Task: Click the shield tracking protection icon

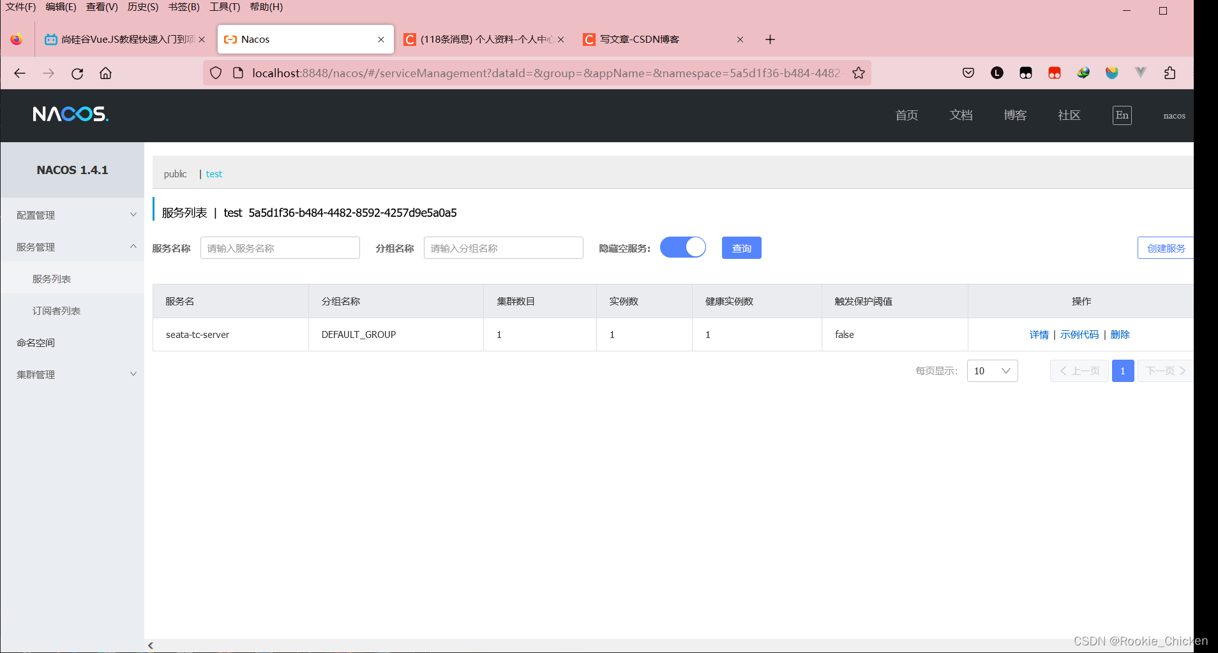Action: (216, 73)
